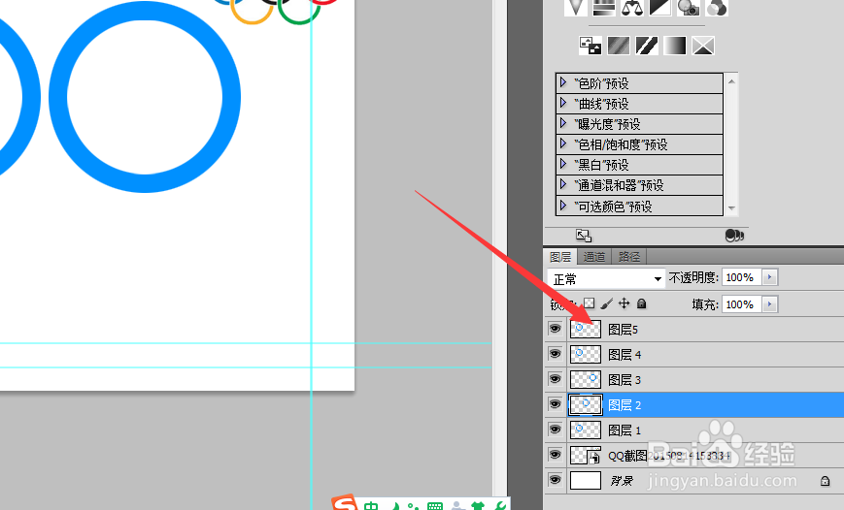Screen dimensions: 844x510
Task: Toggle the 中 Chinese/English input mode
Action: (371, 506)
